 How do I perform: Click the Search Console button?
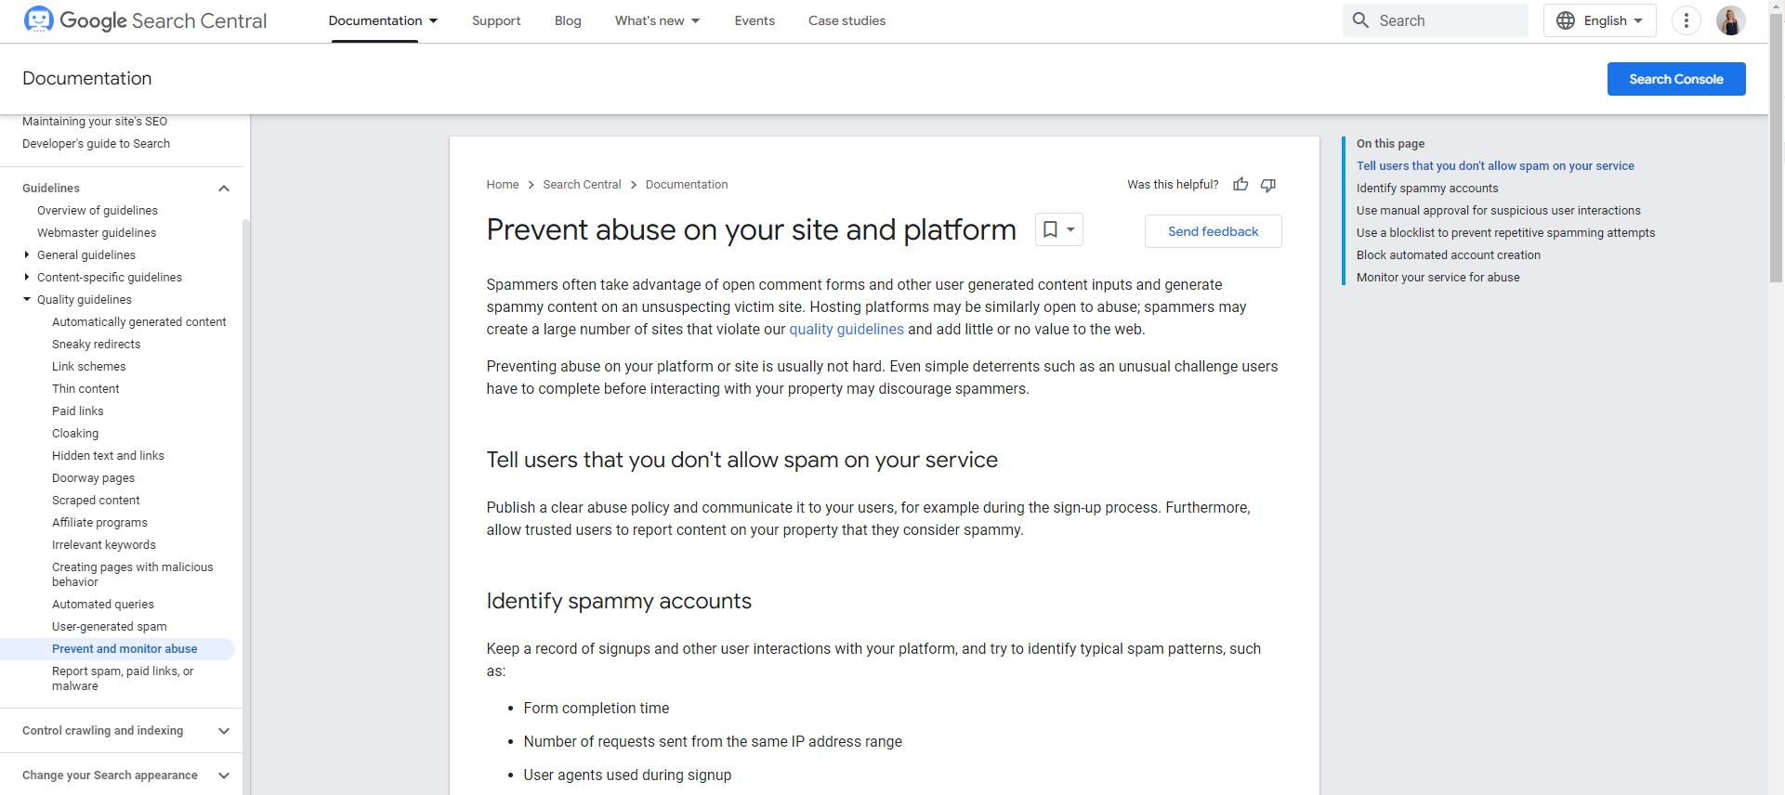[x=1676, y=79]
